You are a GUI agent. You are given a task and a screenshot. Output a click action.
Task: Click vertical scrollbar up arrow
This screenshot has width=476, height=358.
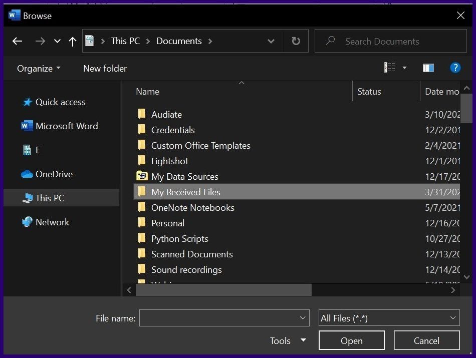pyautogui.click(x=466, y=88)
